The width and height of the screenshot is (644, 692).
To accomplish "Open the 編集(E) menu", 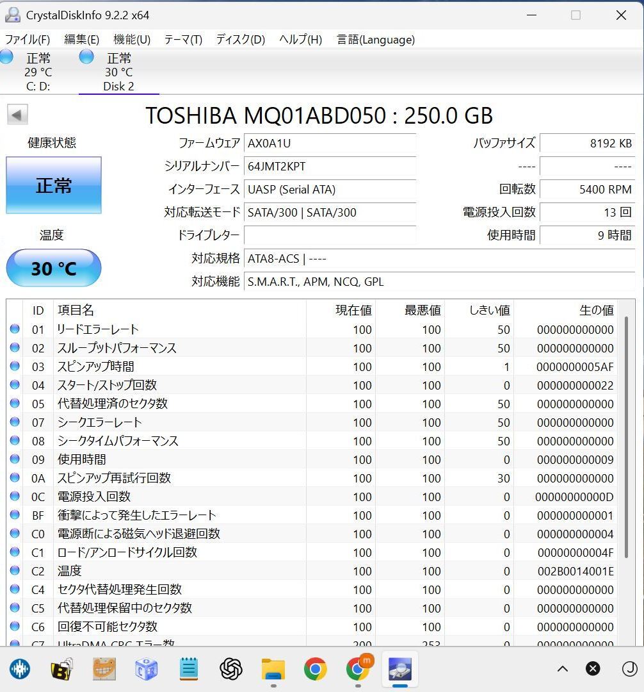I will [x=81, y=40].
